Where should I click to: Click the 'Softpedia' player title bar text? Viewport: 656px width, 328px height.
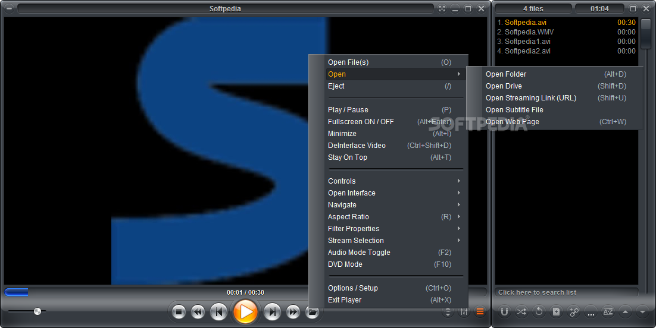tap(225, 9)
